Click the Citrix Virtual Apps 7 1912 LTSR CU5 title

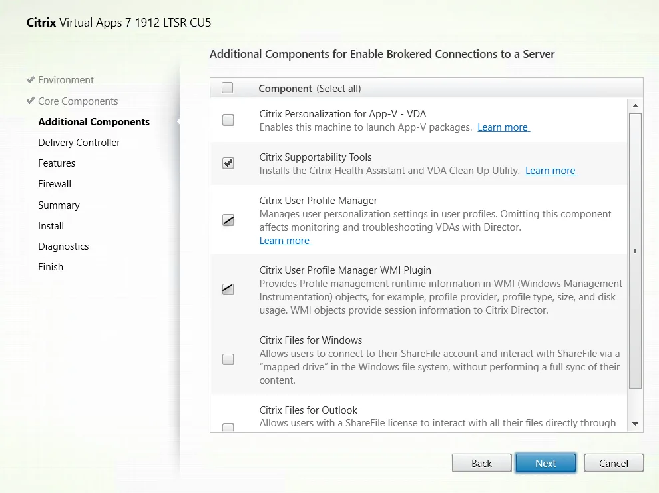tap(118, 22)
